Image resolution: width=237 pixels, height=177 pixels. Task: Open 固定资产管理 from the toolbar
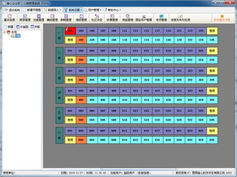tap(143, 17)
